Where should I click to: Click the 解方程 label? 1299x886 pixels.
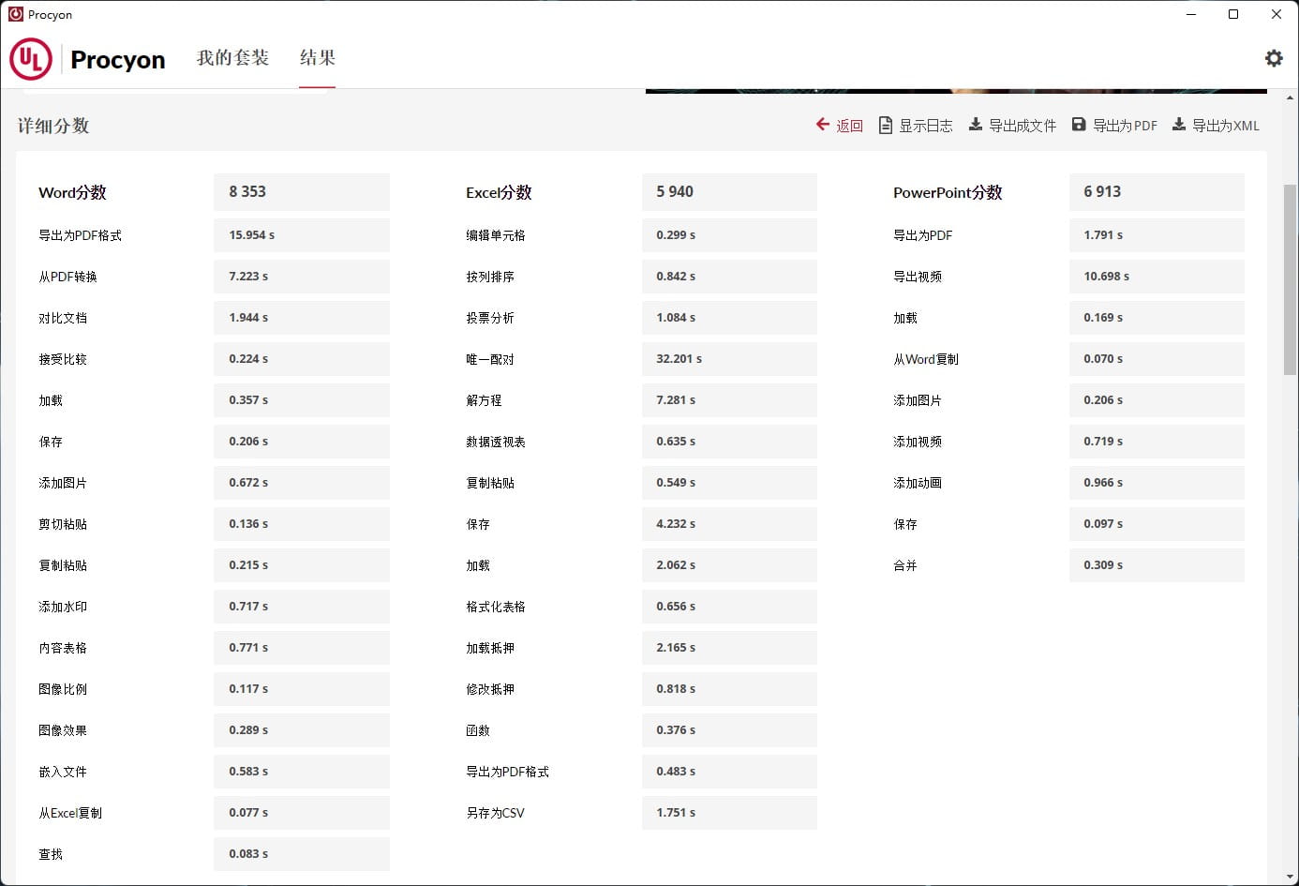(x=484, y=400)
